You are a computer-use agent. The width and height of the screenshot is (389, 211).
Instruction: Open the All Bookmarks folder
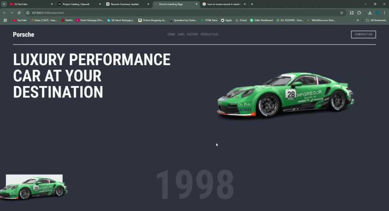[376, 20]
